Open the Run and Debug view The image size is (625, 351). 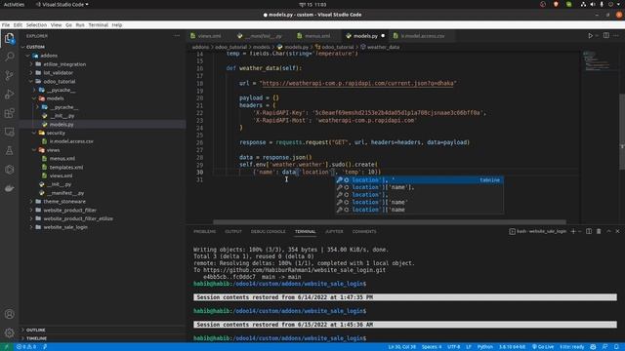point(9,95)
